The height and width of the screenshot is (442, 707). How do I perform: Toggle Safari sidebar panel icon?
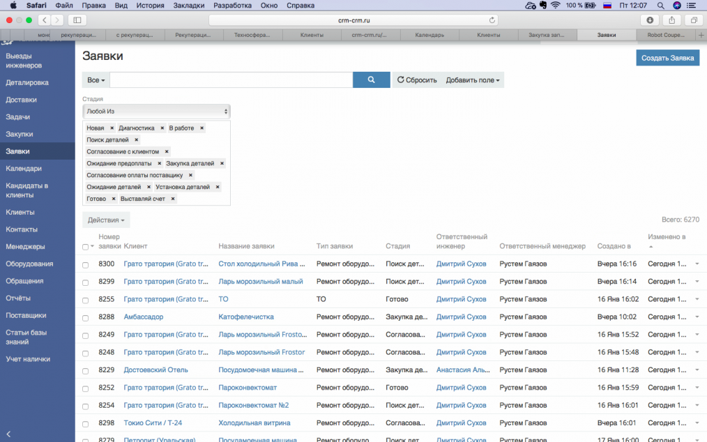[76, 20]
